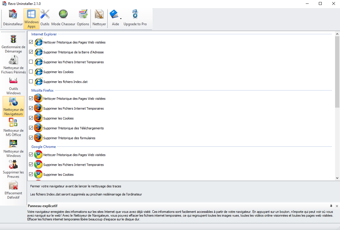This screenshot has height=230, width=340.
Task: Open the Outils toolbar icon
Action: pyautogui.click(x=45, y=18)
